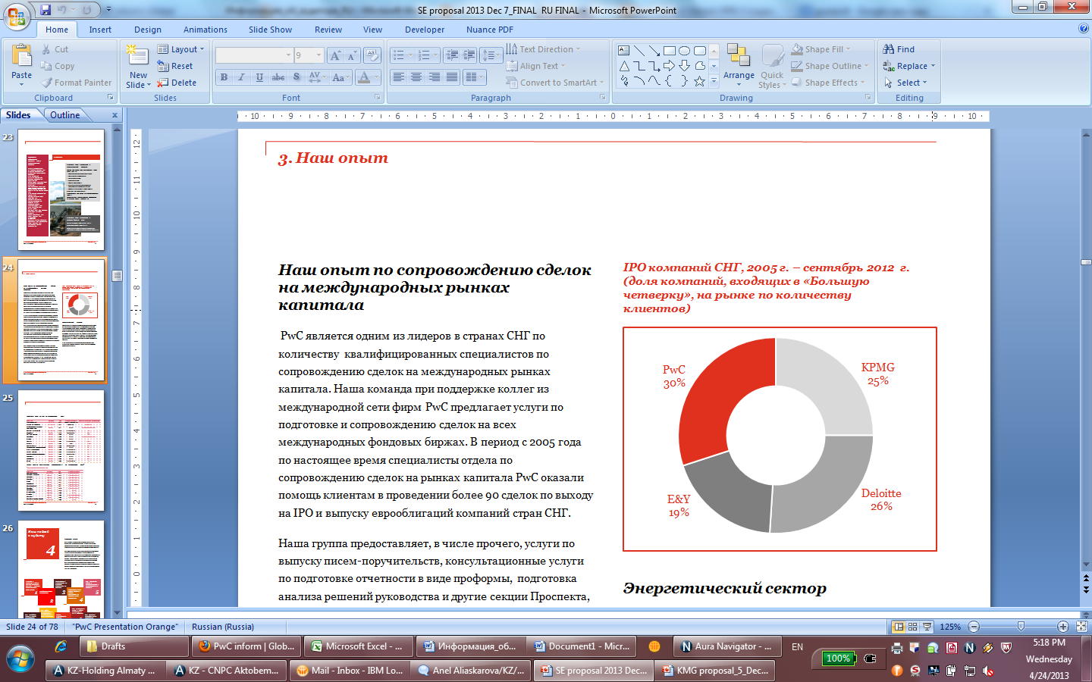The width and height of the screenshot is (1092, 682).
Task: Open PowerPoint Help question mark icon
Action: [1083, 29]
